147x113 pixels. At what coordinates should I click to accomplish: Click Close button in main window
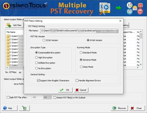(137, 108)
